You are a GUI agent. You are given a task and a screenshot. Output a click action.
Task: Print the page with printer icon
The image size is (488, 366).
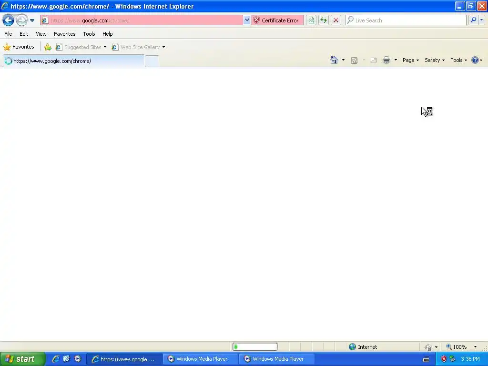coord(386,60)
